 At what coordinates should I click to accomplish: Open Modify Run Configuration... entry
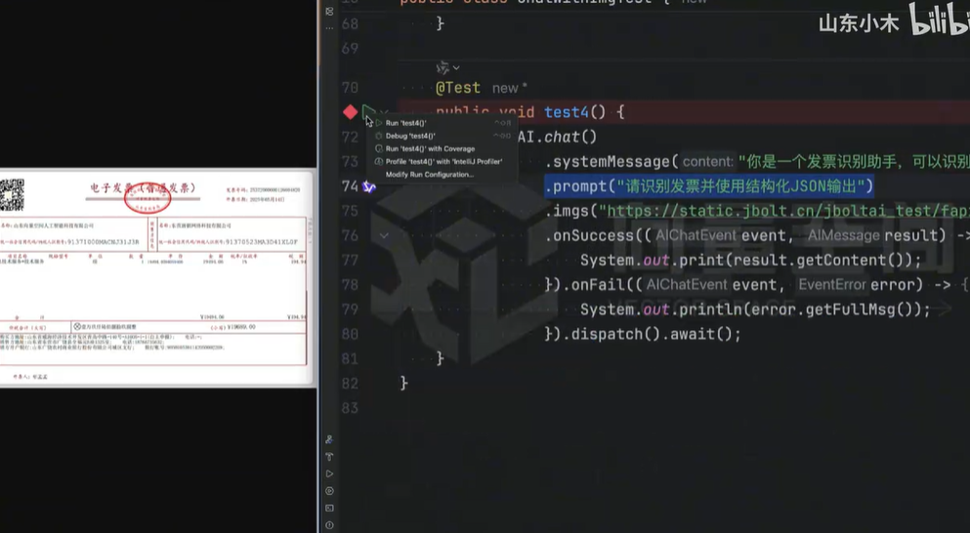click(442, 175)
